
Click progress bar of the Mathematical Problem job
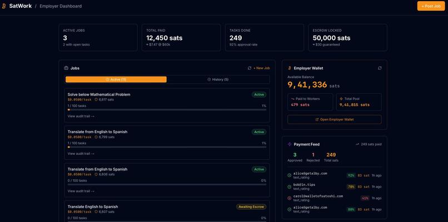point(167,109)
